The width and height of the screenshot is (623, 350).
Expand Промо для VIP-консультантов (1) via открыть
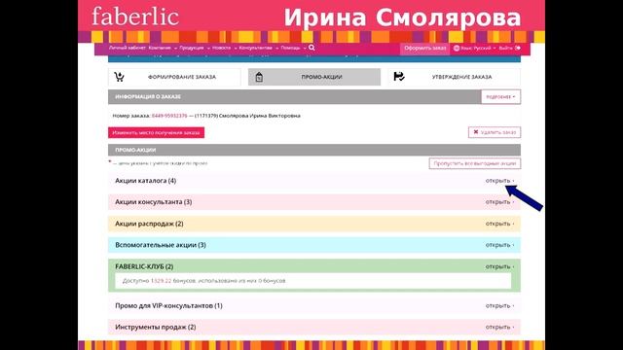pos(499,306)
